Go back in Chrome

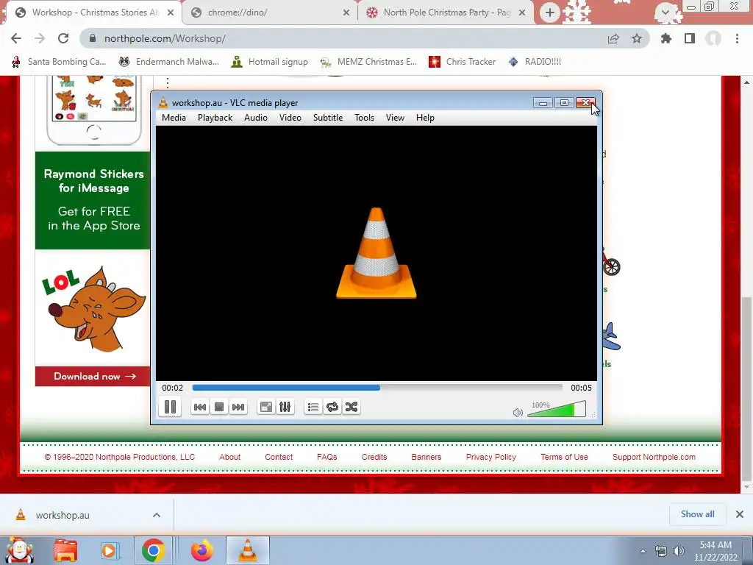click(16, 38)
